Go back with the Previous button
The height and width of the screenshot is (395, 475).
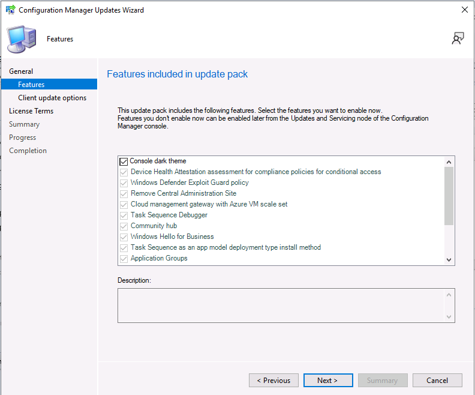point(273,380)
